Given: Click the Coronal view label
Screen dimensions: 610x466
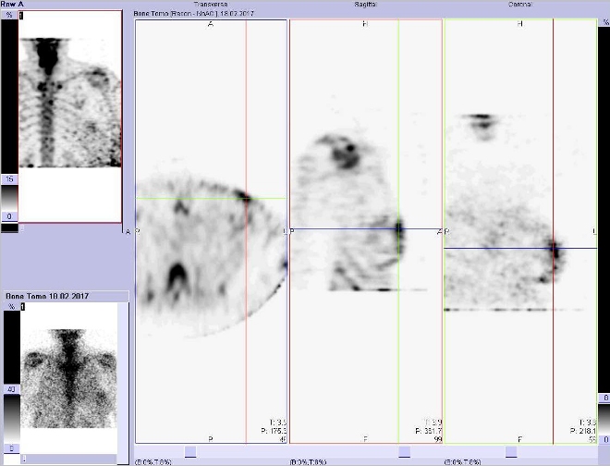Looking at the screenshot, I should (x=519, y=5).
